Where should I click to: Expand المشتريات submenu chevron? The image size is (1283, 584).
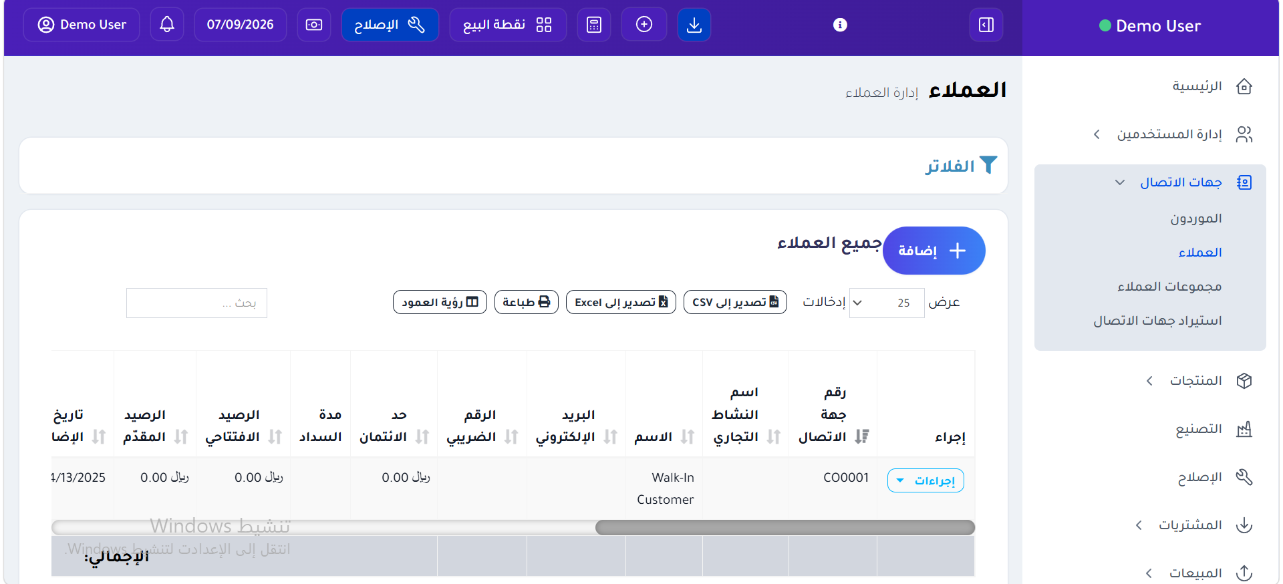point(1139,525)
